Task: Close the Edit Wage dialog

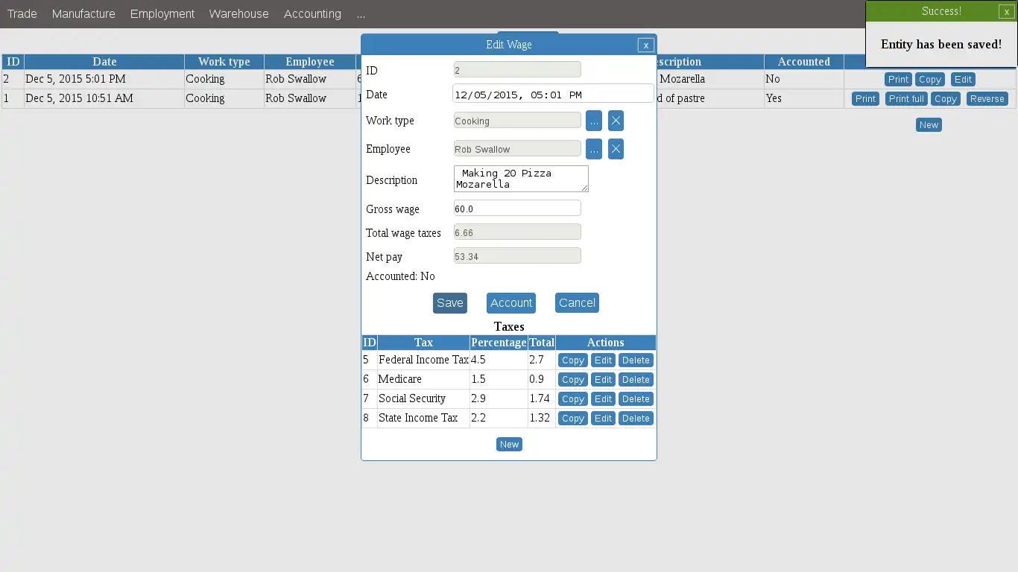Action: [646, 45]
